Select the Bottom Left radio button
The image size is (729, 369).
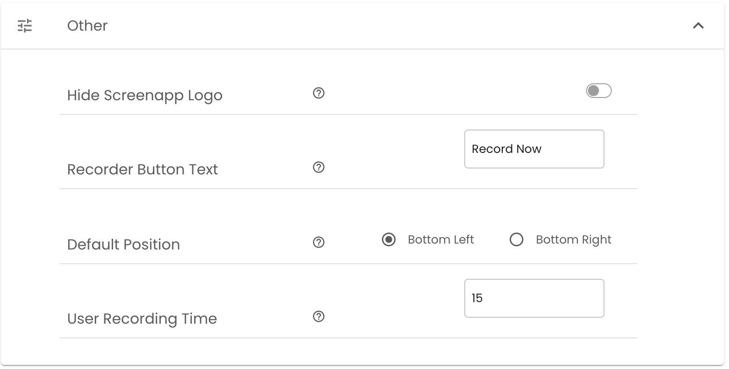click(x=389, y=239)
